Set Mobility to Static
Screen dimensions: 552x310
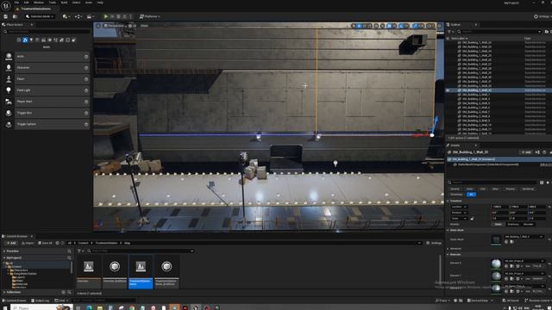point(499,224)
